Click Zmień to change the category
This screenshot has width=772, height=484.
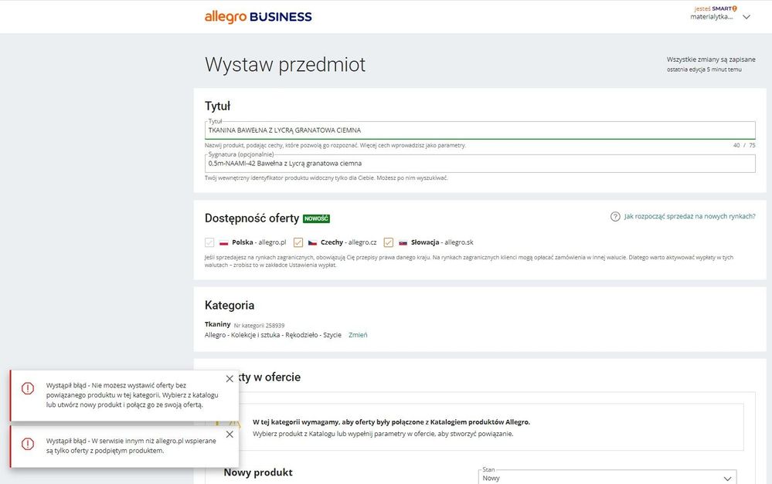point(358,334)
